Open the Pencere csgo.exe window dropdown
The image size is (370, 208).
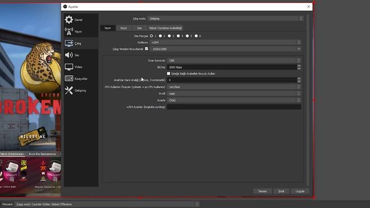107,204
